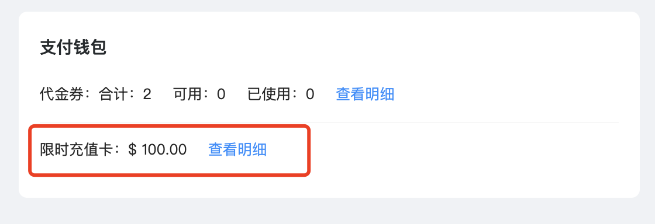Click the red highlight box border

(x=309, y=150)
